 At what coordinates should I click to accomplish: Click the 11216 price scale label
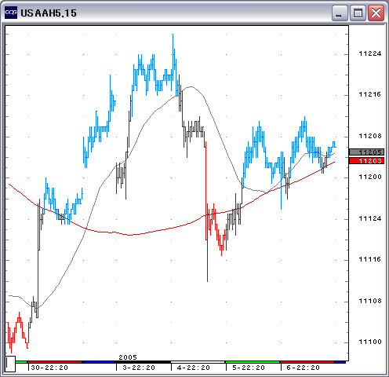pos(370,94)
